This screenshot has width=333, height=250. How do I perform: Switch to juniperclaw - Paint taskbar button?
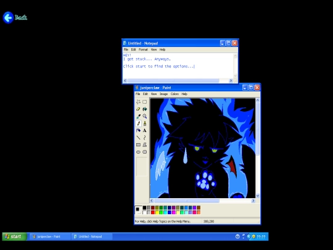pyautogui.click(x=50, y=236)
